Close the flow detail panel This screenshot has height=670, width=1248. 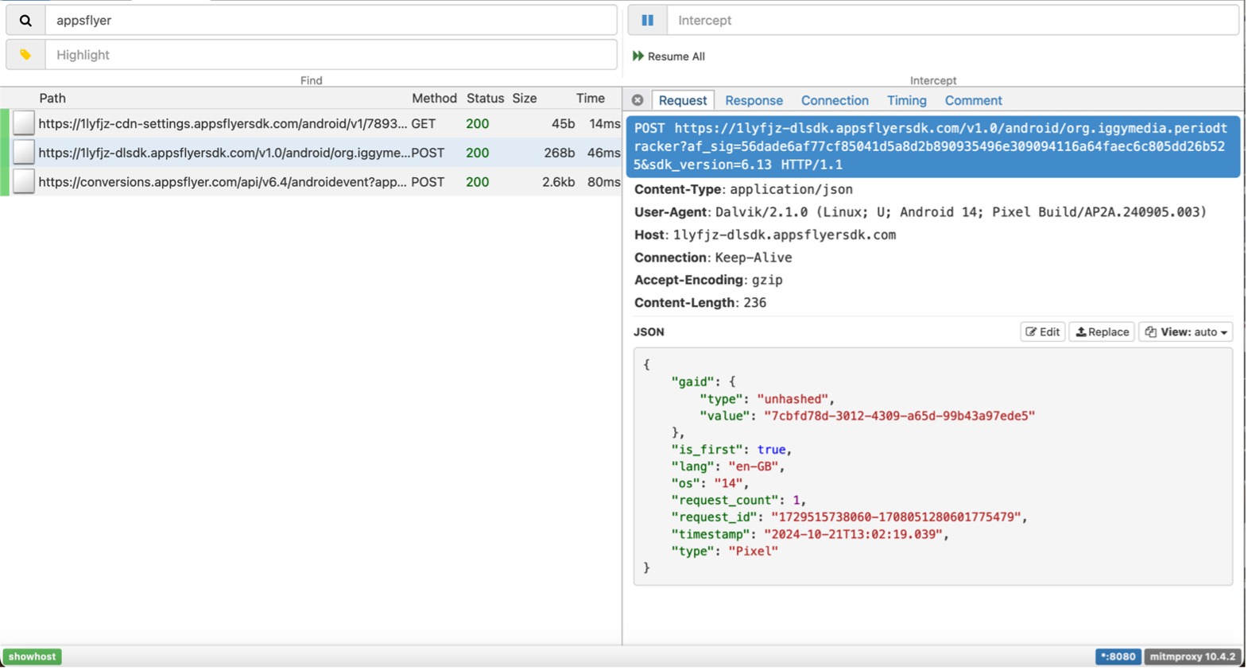click(638, 100)
